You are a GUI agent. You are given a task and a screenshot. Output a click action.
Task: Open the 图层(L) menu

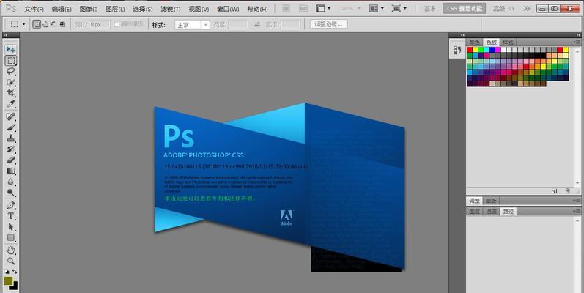tap(115, 9)
